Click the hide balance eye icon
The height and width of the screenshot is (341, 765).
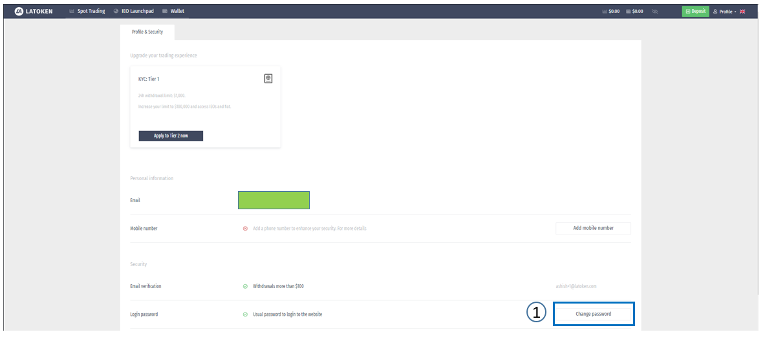pyautogui.click(x=655, y=12)
